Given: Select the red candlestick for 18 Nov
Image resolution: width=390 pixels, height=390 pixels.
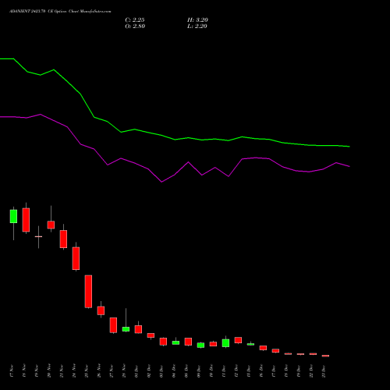Looking at the screenshot, I should (x=26, y=220).
